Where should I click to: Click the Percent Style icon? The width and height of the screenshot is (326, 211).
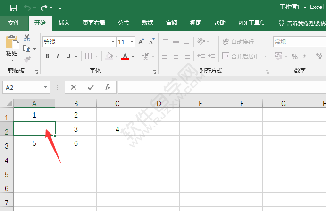tap(294, 56)
